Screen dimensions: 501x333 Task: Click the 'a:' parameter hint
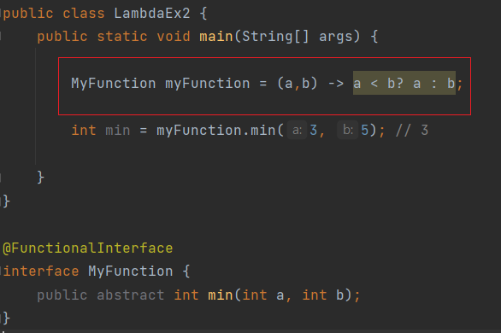tap(297, 130)
